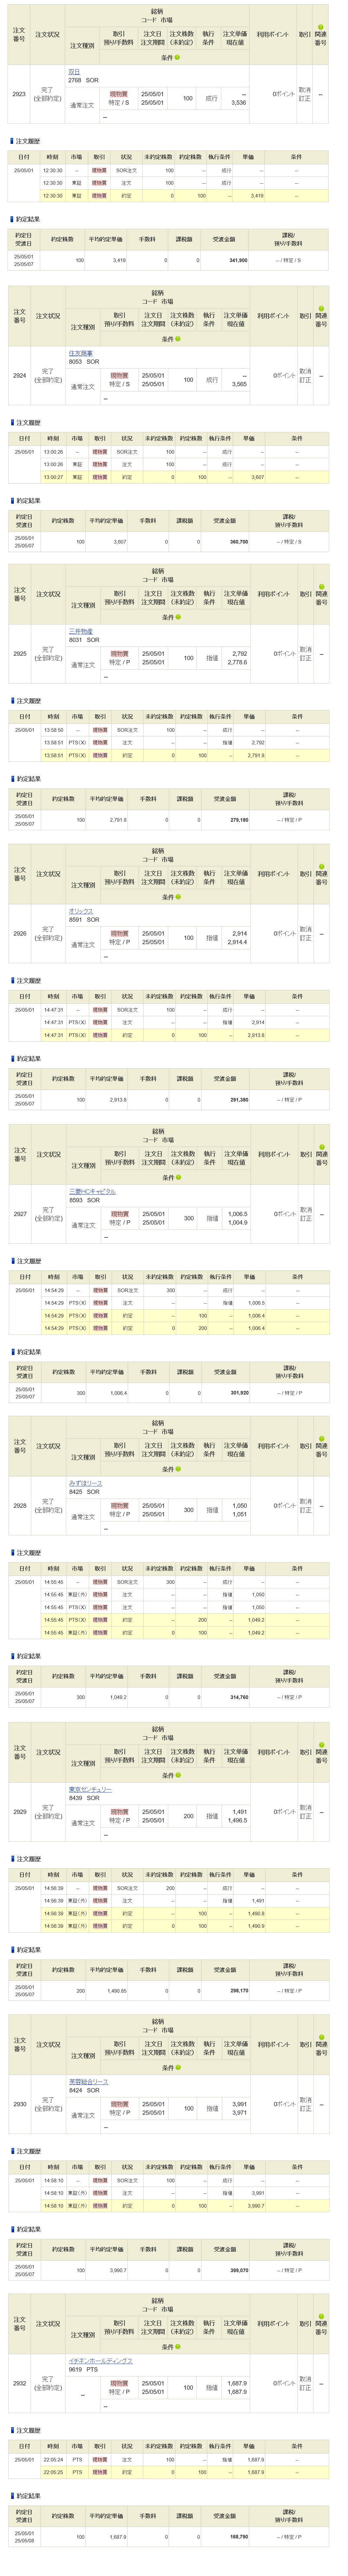Open the 住友商事 stock link
348x2576 pixels.
pos(80,353)
